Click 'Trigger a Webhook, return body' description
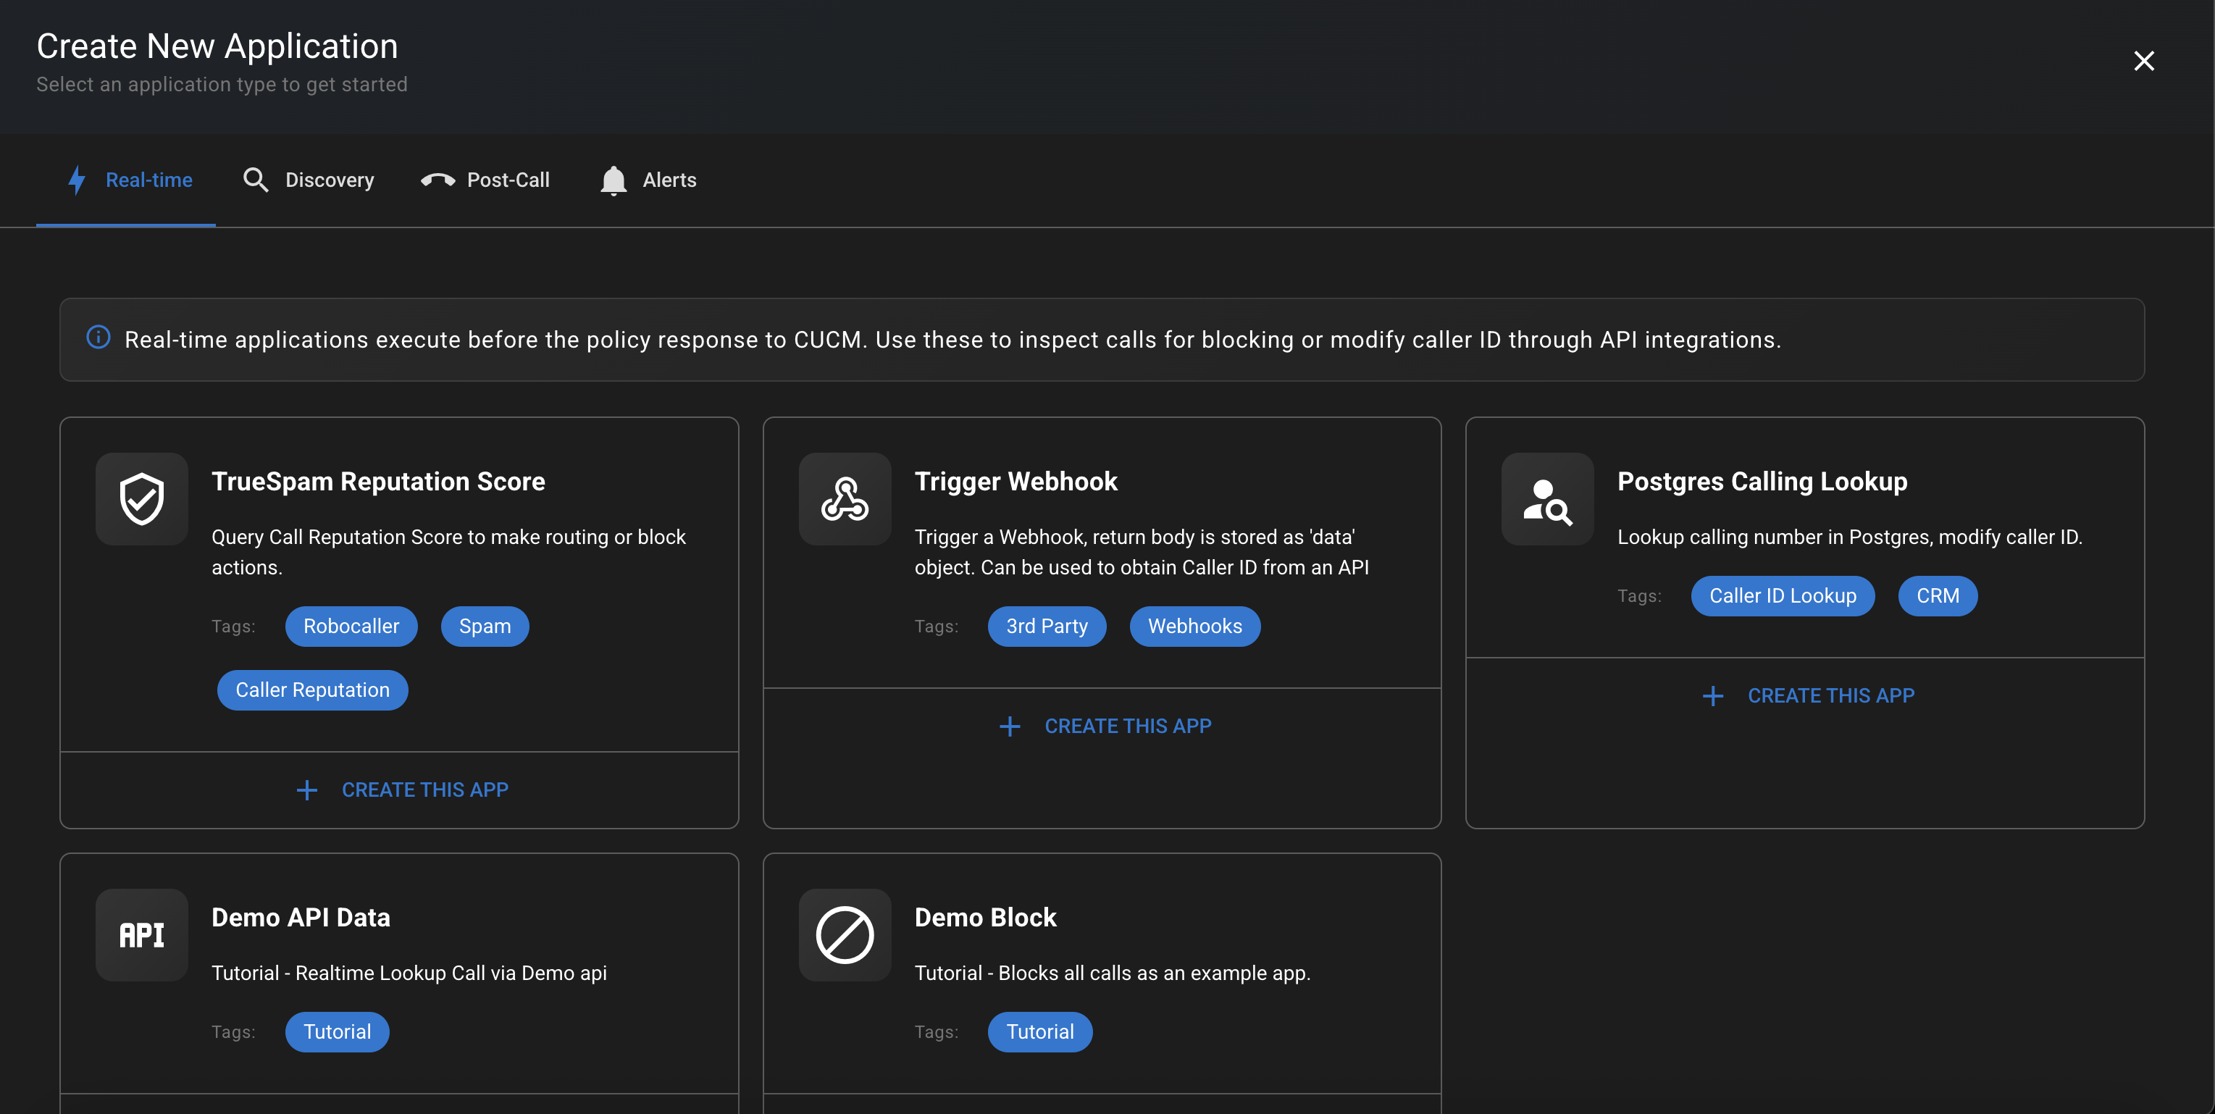This screenshot has width=2215, height=1114. (x=1142, y=552)
